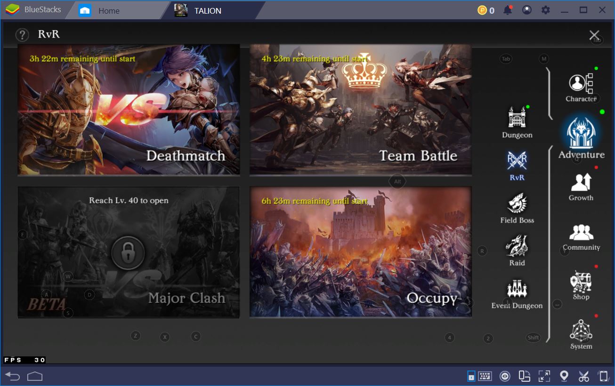Toggle fullscreen mode icon
The width and height of the screenshot is (615, 386).
[x=544, y=376]
